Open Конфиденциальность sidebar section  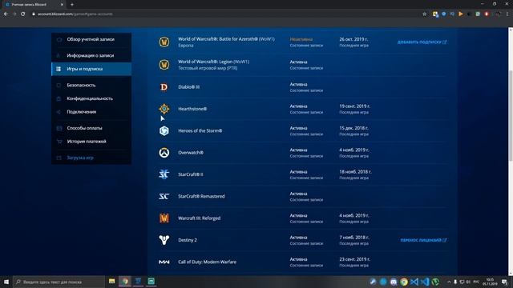[91, 98]
